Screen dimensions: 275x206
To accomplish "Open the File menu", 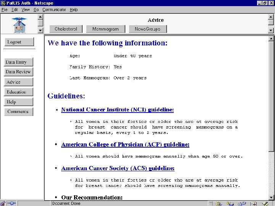I will (x=4, y=10).
